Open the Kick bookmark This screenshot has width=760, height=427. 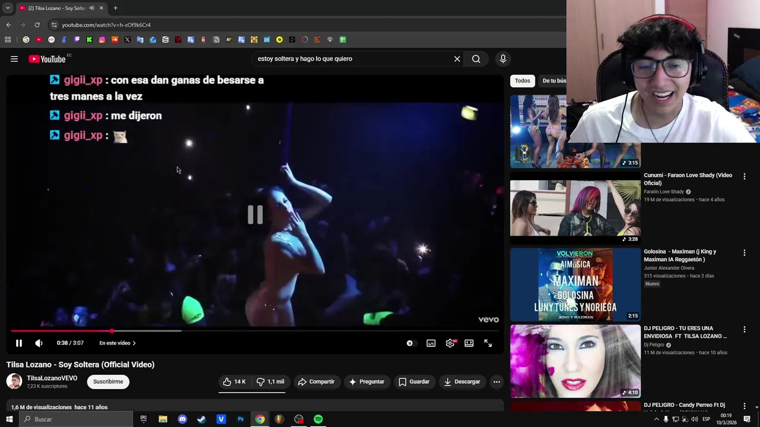(90, 40)
